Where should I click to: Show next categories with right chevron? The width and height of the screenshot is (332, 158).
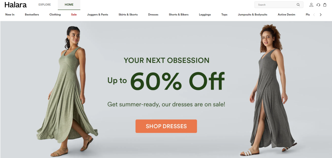[x=321, y=15]
